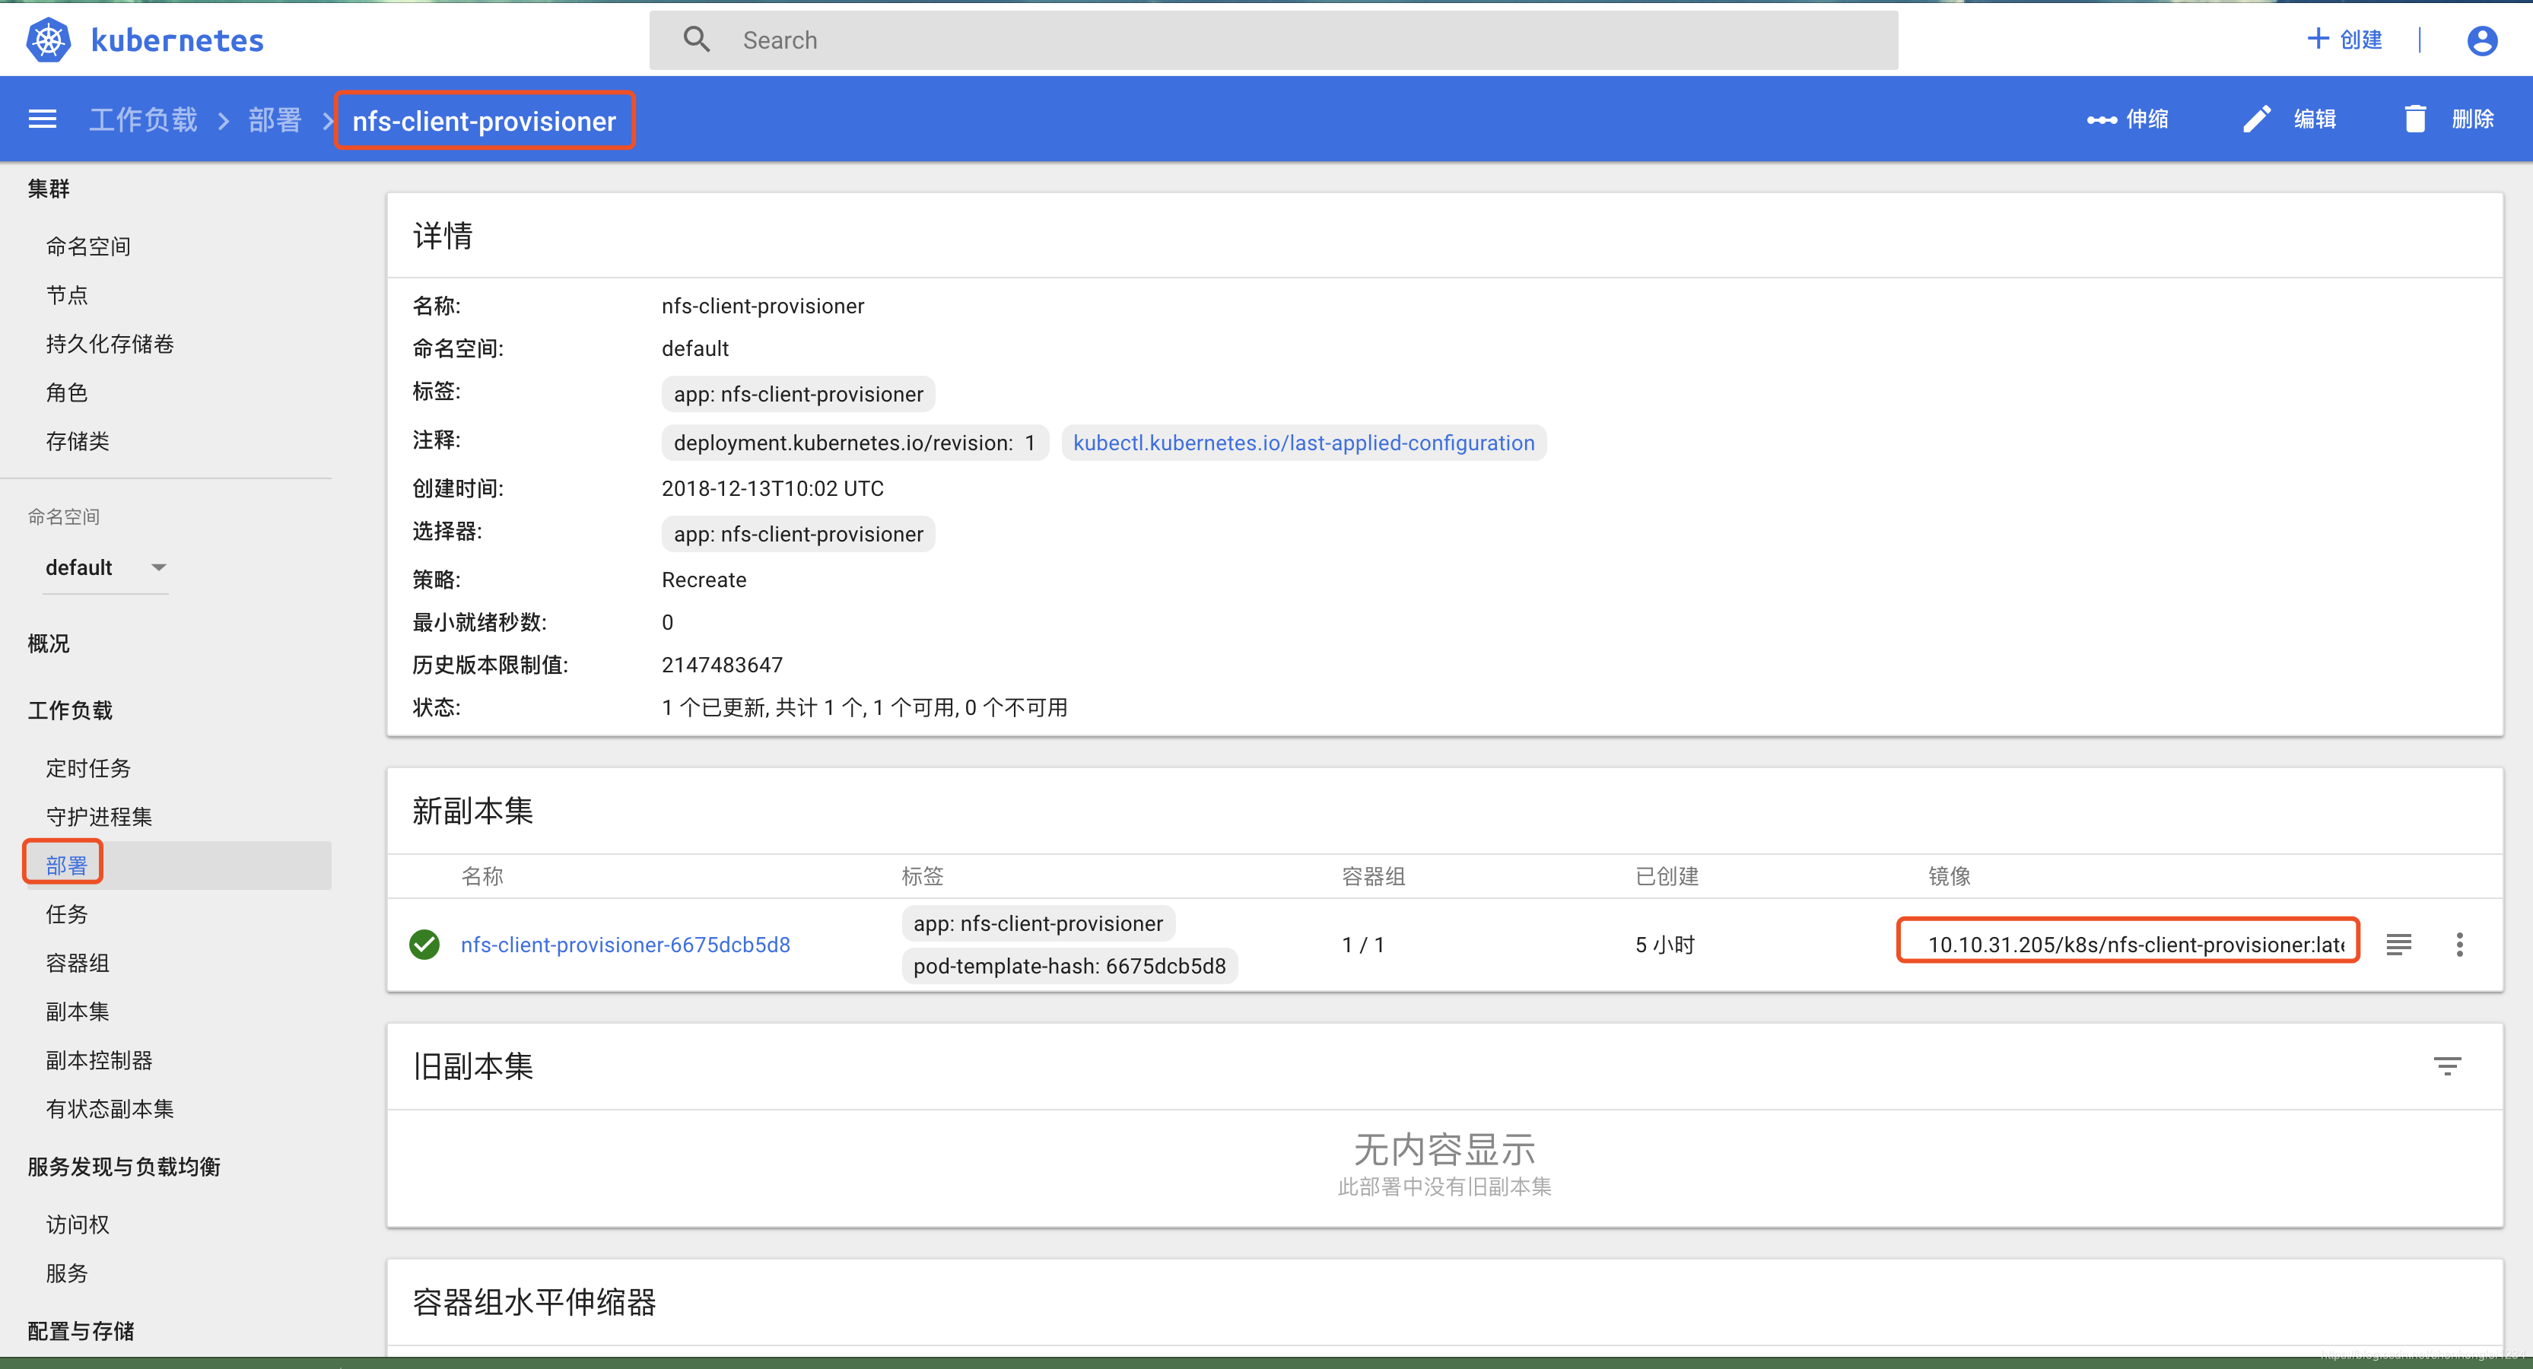Screen dimensions: 2533x1369
Task: Click into the Search input field
Action: (1279, 40)
